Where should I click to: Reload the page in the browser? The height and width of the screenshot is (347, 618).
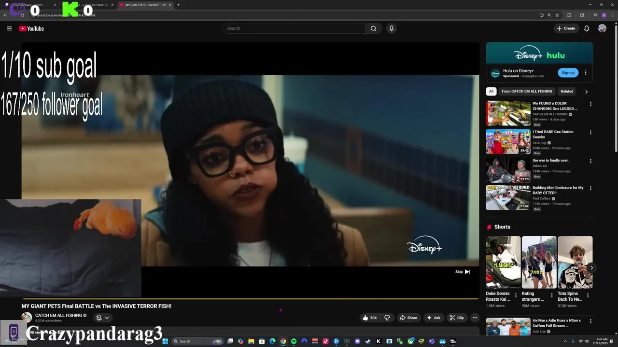pos(23,15)
